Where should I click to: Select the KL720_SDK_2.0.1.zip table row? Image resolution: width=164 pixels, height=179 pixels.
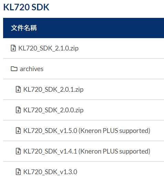point(84,89)
